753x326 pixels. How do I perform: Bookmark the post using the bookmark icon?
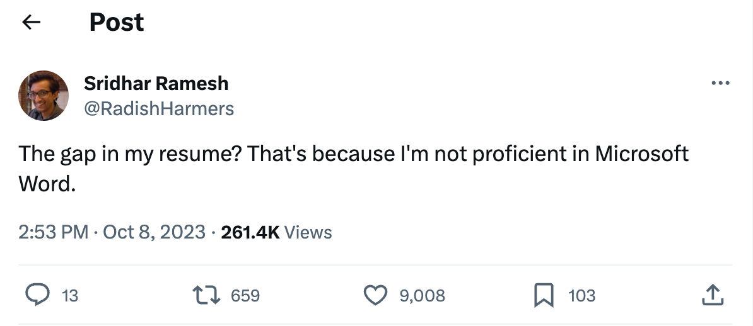tap(544, 295)
